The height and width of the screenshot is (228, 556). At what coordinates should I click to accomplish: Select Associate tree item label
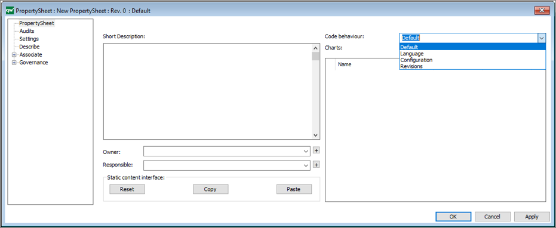pyautogui.click(x=30, y=54)
